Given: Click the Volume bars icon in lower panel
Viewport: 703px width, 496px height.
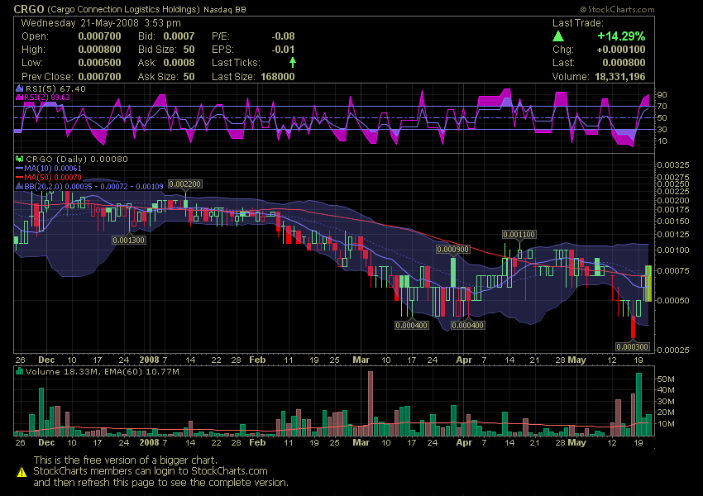Looking at the screenshot, I should pyautogui.click(x=18, y=370).
